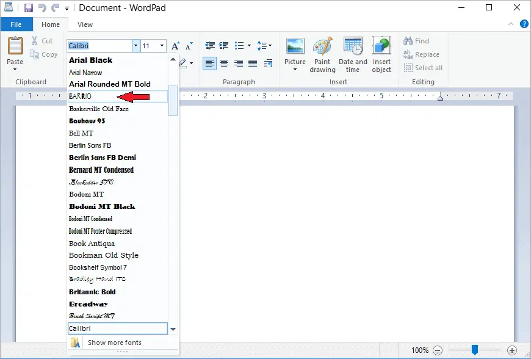This screenshot has height=359, width=531.
Task: Click Select all
Action: [x=423, y=68]
